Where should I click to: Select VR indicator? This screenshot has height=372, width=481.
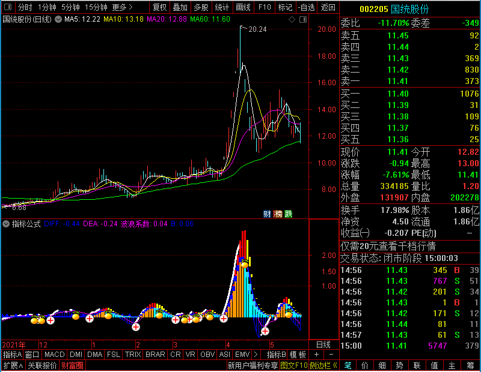(x=190, y=355)
